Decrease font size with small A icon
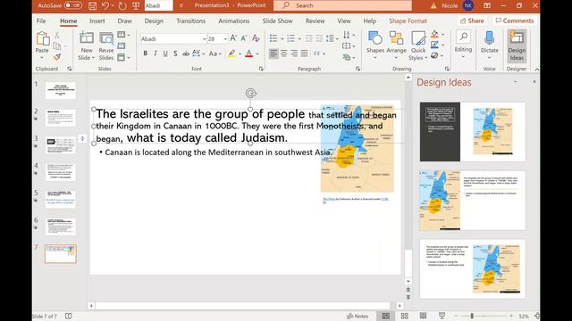Screen dimensions: 572x321 [x=244, y=38]
